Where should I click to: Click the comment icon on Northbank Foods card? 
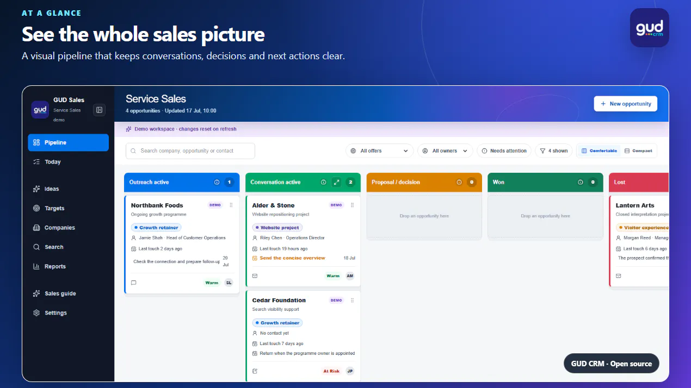[x=134, y=283]
